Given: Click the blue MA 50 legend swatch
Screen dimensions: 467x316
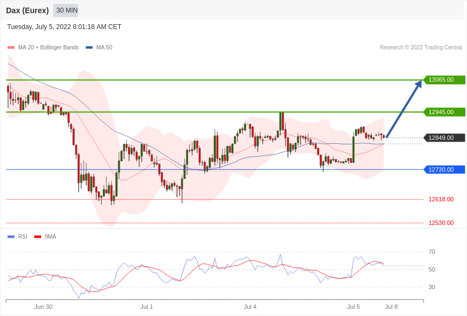Looking at the screenshot, I should [x=89, y=48].
